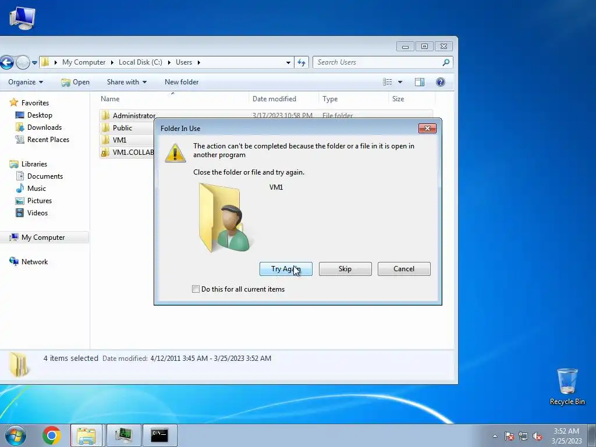Close the Folder In Use dialog
The width and height of the screenshot is (596, 447).
[427, 129]
